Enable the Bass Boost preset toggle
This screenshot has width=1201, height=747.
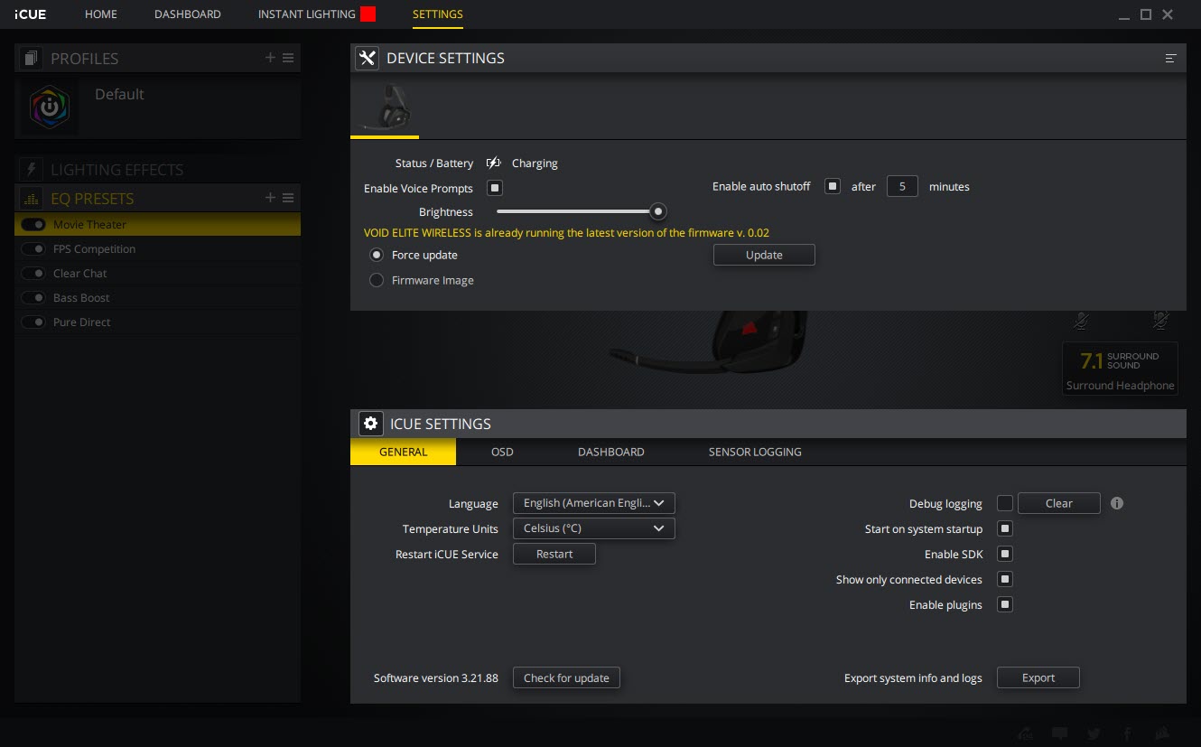point(33,297)
